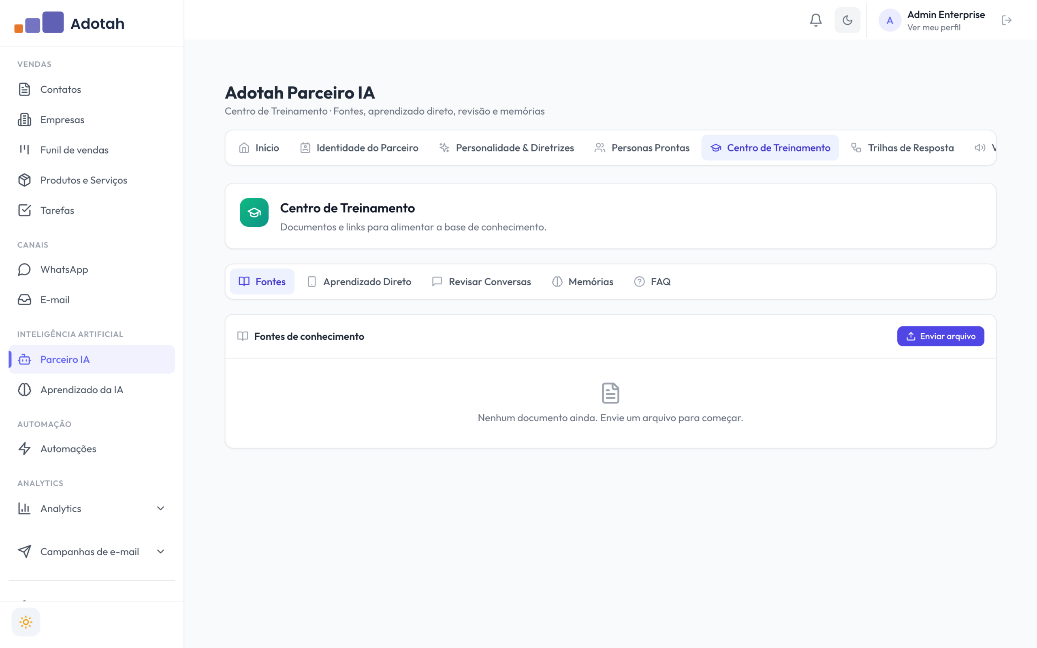Expand Campanhas de e-mail chevron

point(161,552)
